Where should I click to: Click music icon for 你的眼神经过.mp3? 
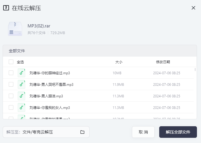click(21, 73)
